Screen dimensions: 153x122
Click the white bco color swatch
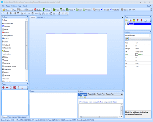pos(137,54)
